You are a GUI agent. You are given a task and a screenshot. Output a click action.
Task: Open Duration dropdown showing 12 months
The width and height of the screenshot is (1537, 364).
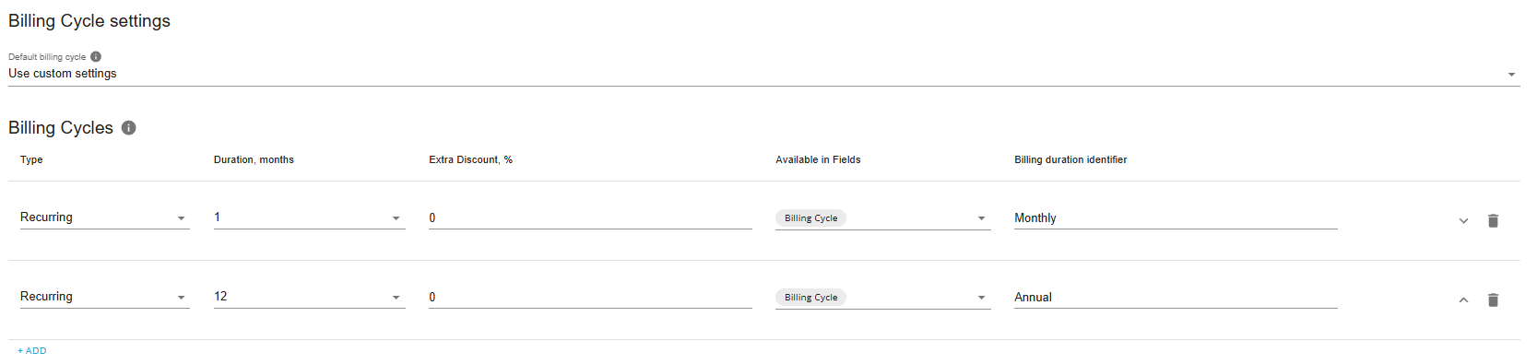coord(309,297)
